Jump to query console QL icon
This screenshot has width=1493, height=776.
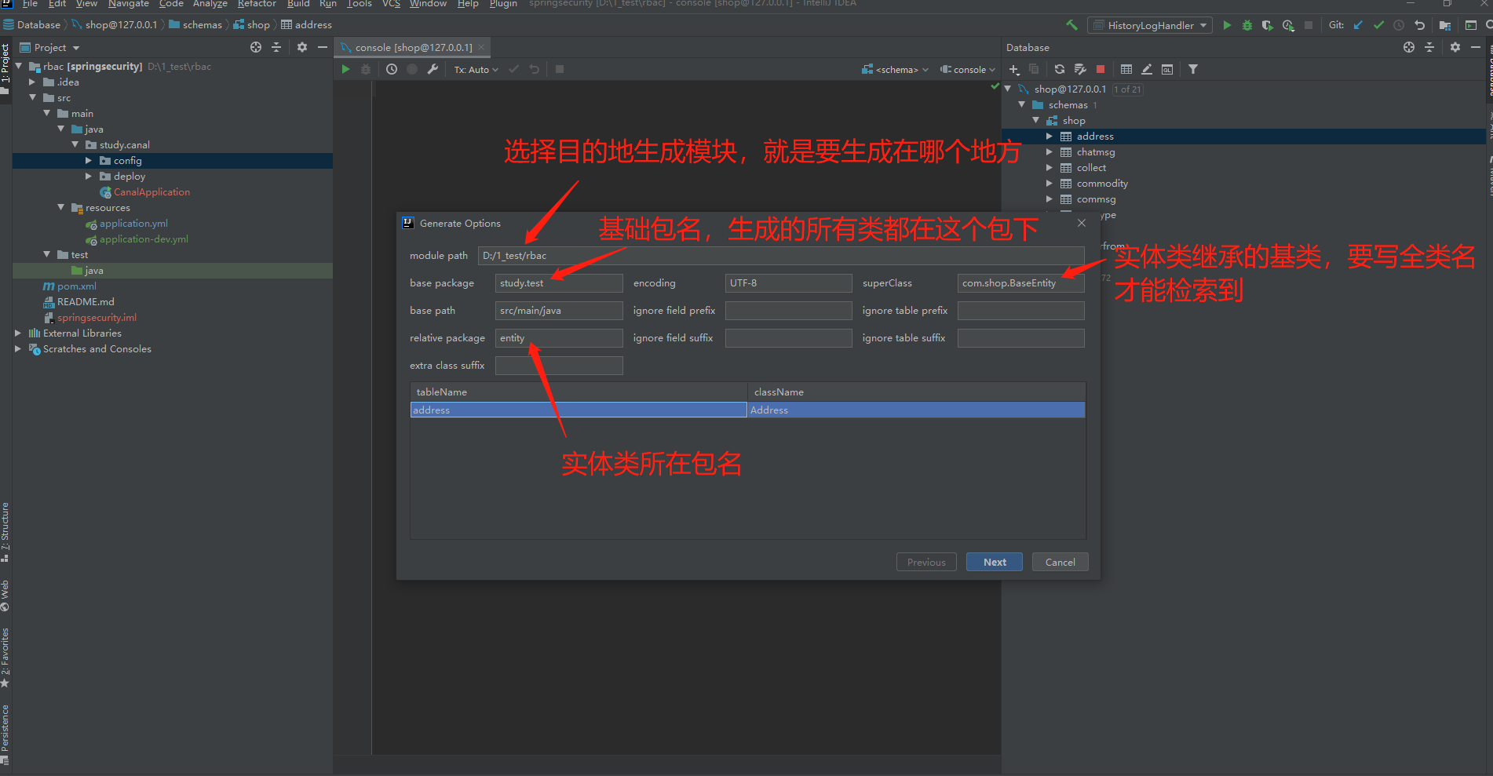(x=1167, y=69)
